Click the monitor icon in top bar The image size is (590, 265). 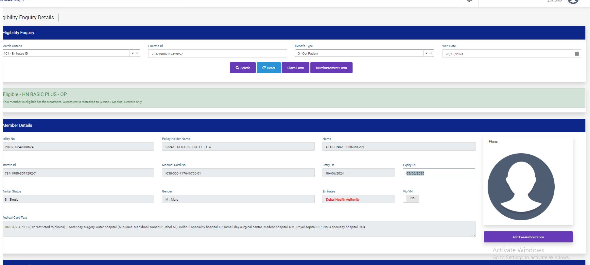click(x=469, y=1)
